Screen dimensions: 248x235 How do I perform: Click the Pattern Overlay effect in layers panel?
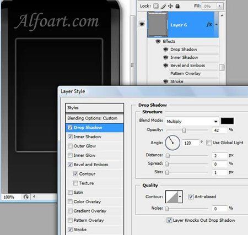(185, 74)
